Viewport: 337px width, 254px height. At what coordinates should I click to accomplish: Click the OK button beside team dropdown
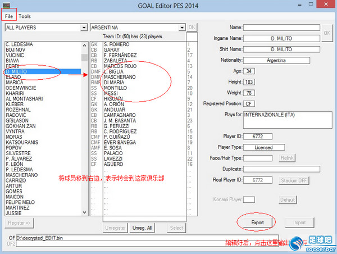192,28
